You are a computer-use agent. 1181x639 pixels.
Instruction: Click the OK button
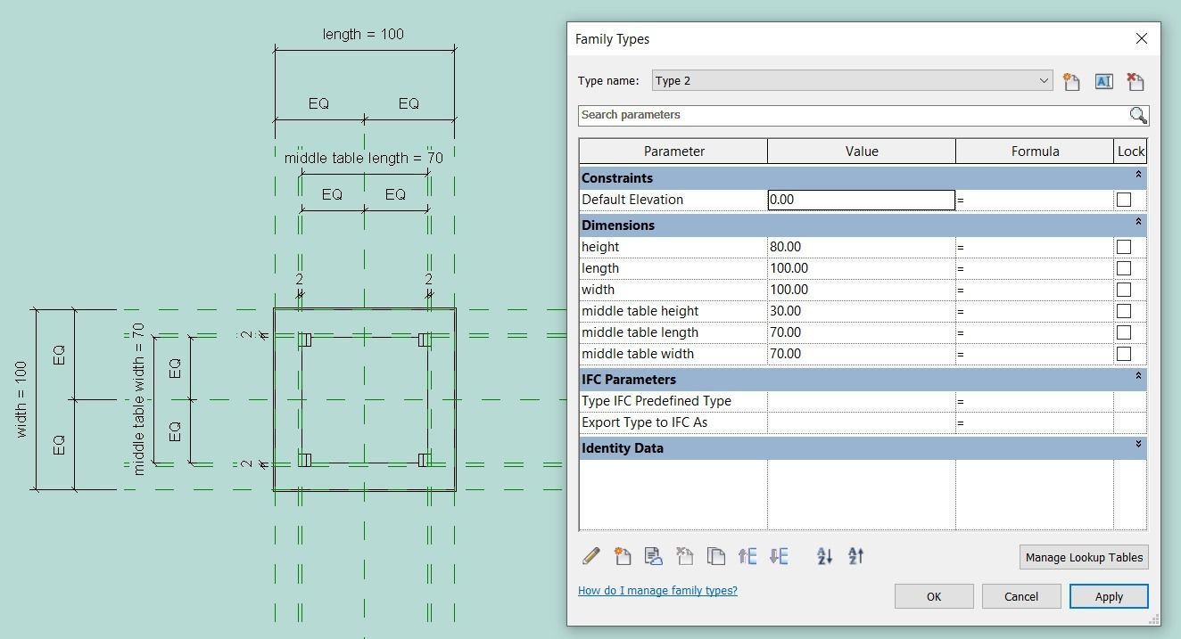click(x=934, y=596)
